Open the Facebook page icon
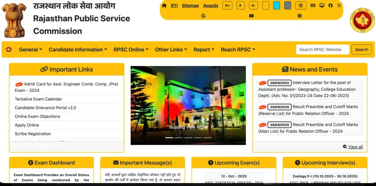The image size is (376, 186). pyautogui.click(x=330, y=5)
